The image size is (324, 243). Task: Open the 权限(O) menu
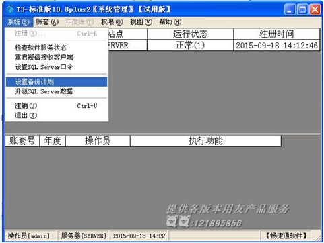click(x=112, y=22)
